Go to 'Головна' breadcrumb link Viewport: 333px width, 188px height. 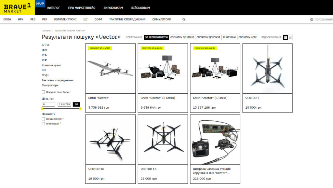pos(46,31)
